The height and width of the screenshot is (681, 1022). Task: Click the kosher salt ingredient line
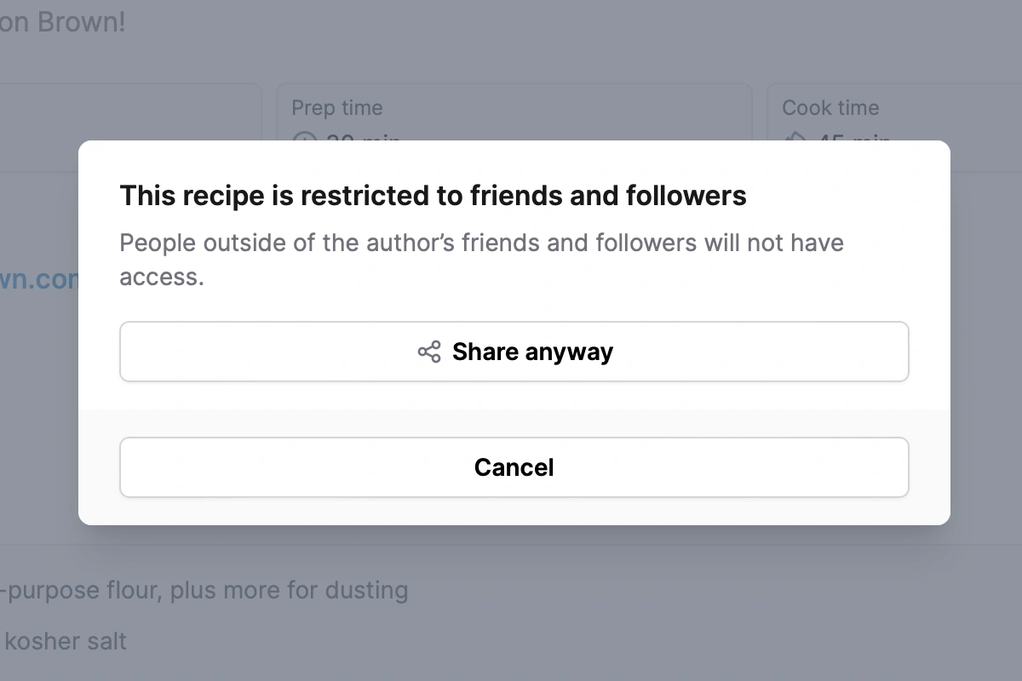point(64,641)
